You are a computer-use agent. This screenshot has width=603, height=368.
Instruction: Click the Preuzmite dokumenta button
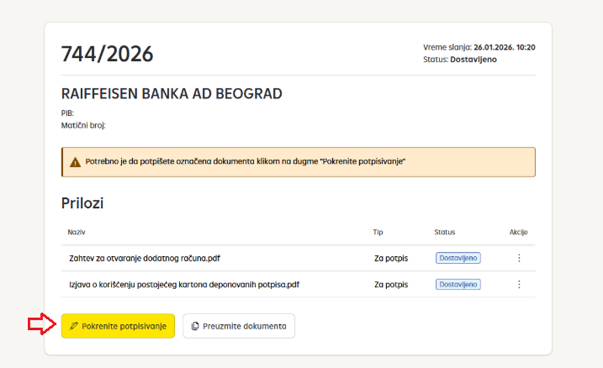coord(239,326)
